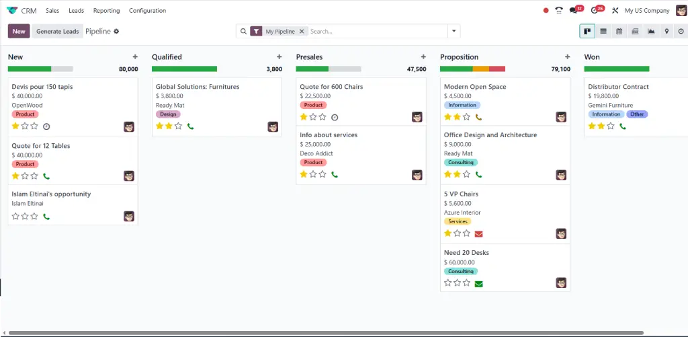Image resolution: width=688 pixels, height=337 pixels.
Task: Click orange segment of Proposition progress bar
Action: tap(481, 69)
